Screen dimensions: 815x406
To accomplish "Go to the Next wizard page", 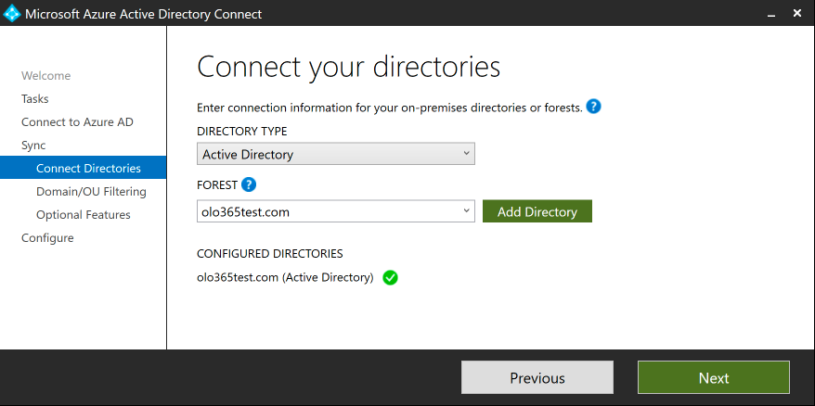I will click(x=713, y=377).
